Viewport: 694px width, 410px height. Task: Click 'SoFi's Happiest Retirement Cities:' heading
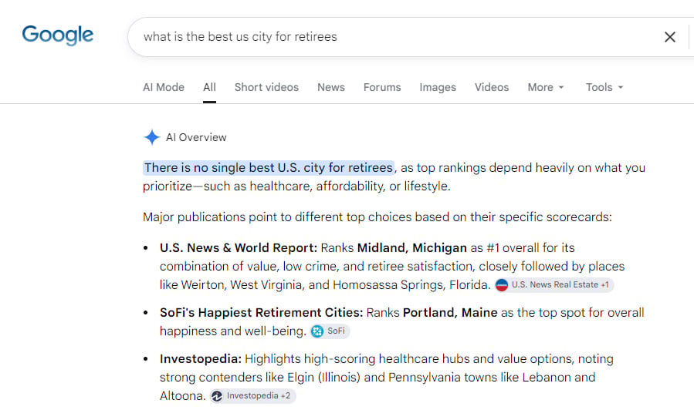[x=261, y=313]
